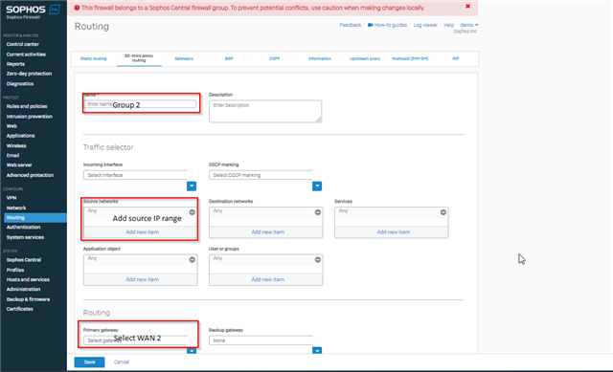This screenshot has width=613, height=372.
Task: Add new item to Source networks
Action: (x=143, y=231)
